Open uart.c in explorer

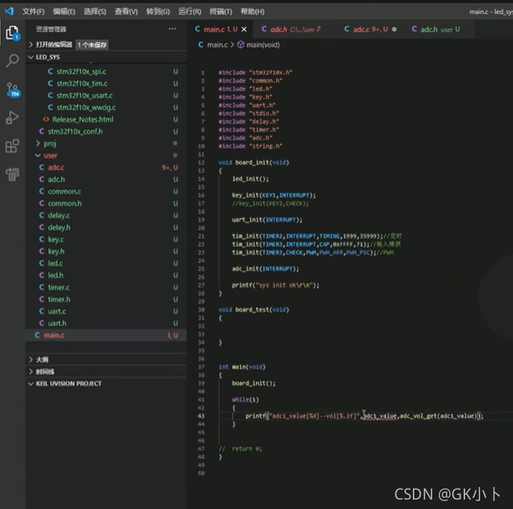pyautogui.click(x=106, y=311)
